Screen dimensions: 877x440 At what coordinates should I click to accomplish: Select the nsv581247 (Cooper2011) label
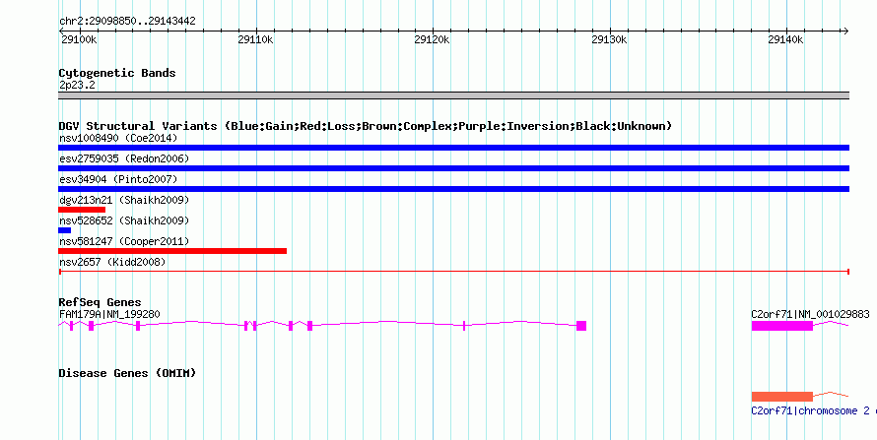[x=124, y=241]
